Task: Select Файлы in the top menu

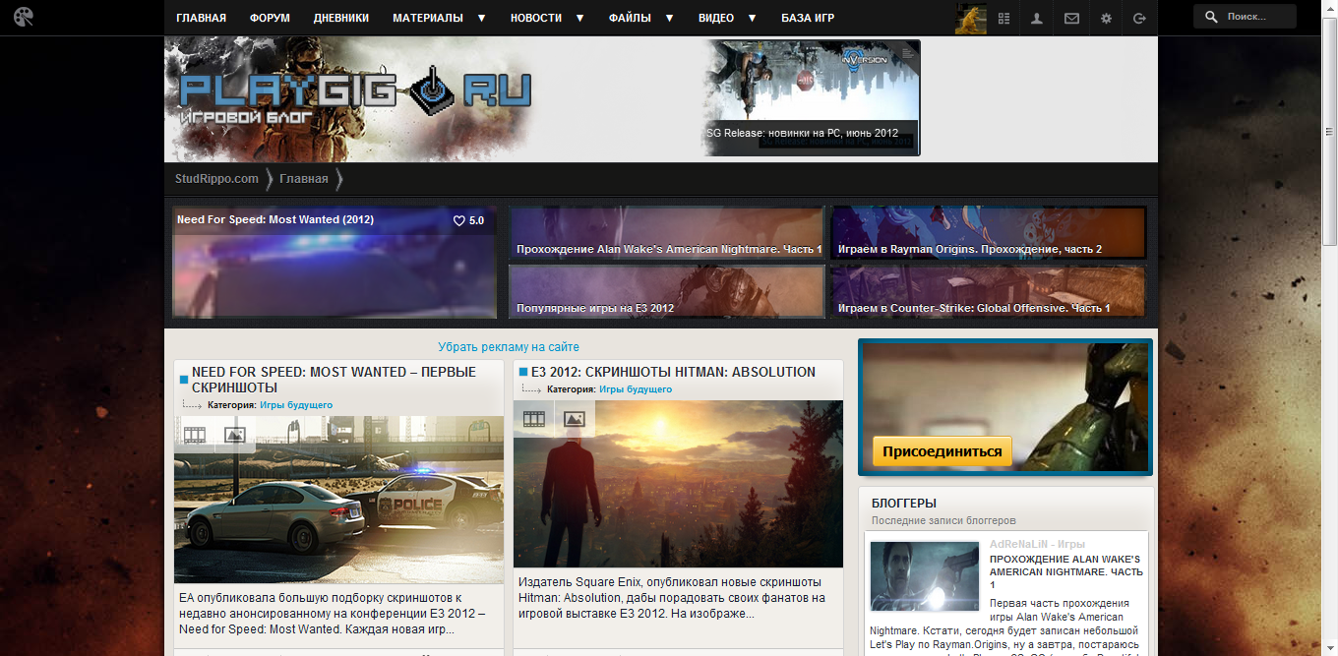Action: [x=630, y=18]
